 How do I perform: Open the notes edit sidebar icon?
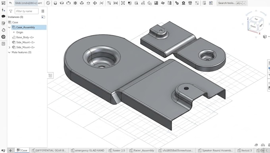click(3, 23)
